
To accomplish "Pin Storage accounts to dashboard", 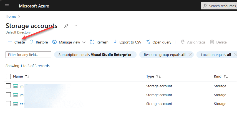I will coord(66,26).
